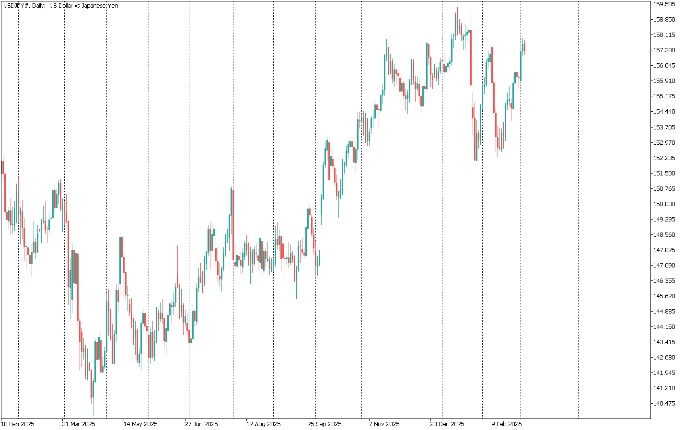The width and height of the screenshot is (684, 430).
Task: Click the 27 Jun 2025 date label
Action: point(201,424)
